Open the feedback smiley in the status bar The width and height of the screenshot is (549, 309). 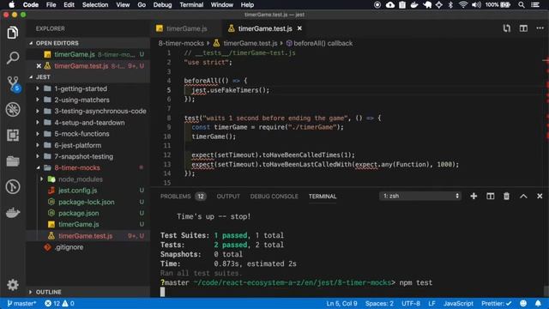tap(523, 303)
